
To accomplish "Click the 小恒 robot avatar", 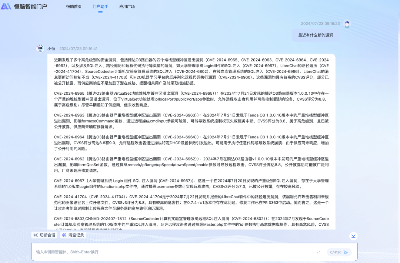I will click(40, 48).
